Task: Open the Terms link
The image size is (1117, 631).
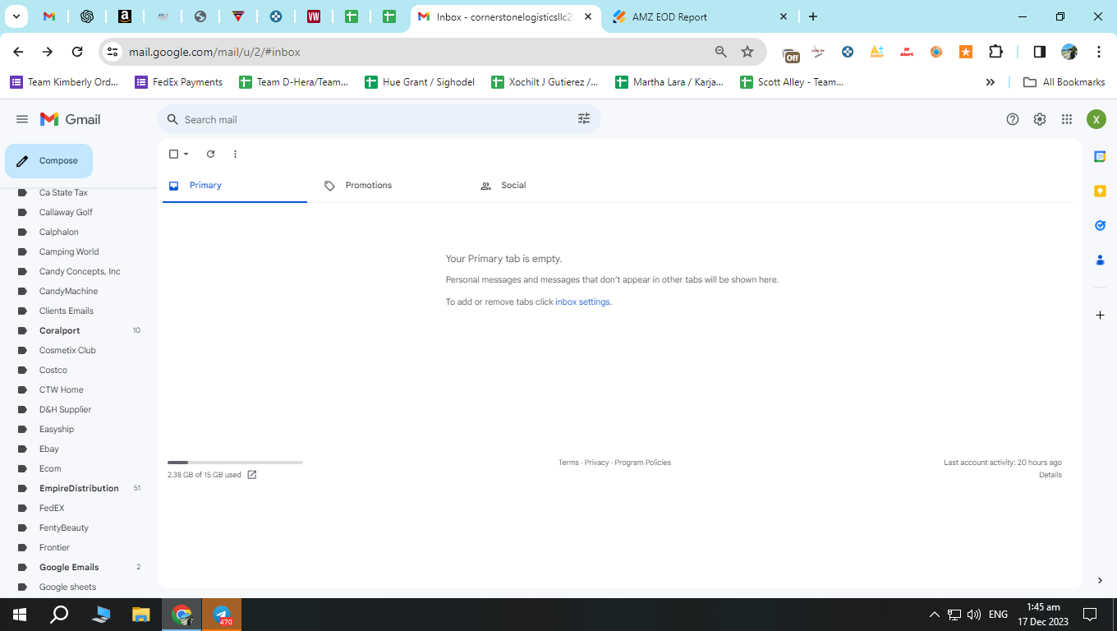Action: pyautogui.click(x=568, y=463)
